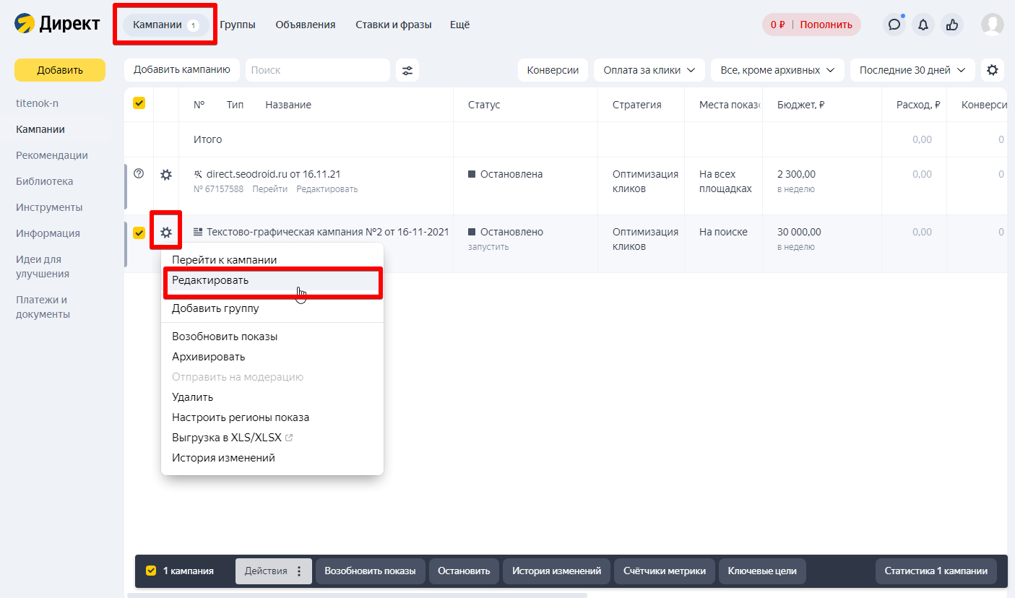The image size is (1015, 598).
Task: Click Возобновить показы in bottom bar
Action: point(370,571)
